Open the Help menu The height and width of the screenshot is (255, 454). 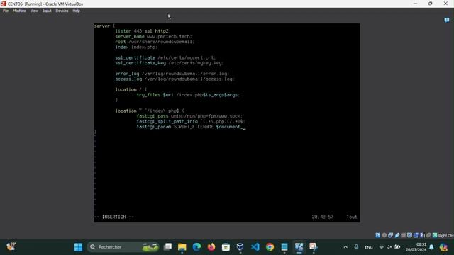click(x=76, y=11)
